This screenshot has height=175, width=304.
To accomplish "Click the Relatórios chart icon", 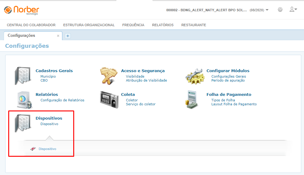I will tap(23, 100).
